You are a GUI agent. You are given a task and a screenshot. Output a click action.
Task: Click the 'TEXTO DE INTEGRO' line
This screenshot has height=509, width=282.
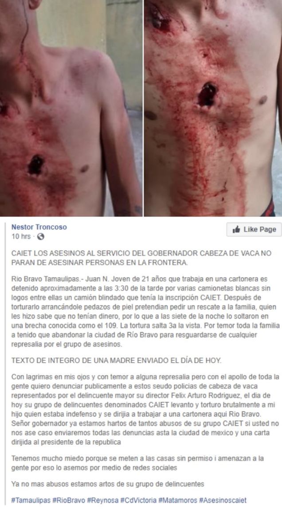click(116, 360)
